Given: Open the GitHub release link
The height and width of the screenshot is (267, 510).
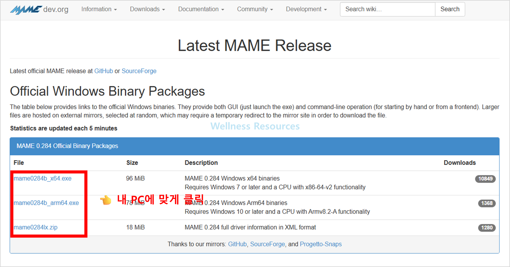Looking at the screenshot, I should pos(104,71).
